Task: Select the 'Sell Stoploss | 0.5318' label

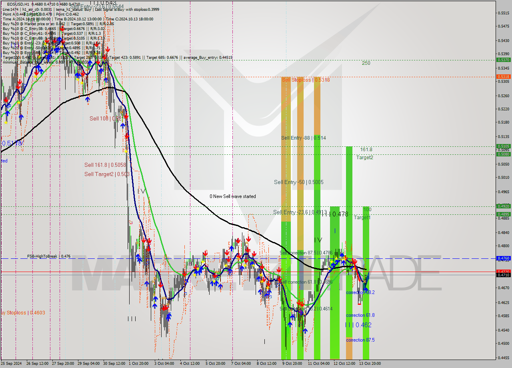Action: click(x=306, y=80)
